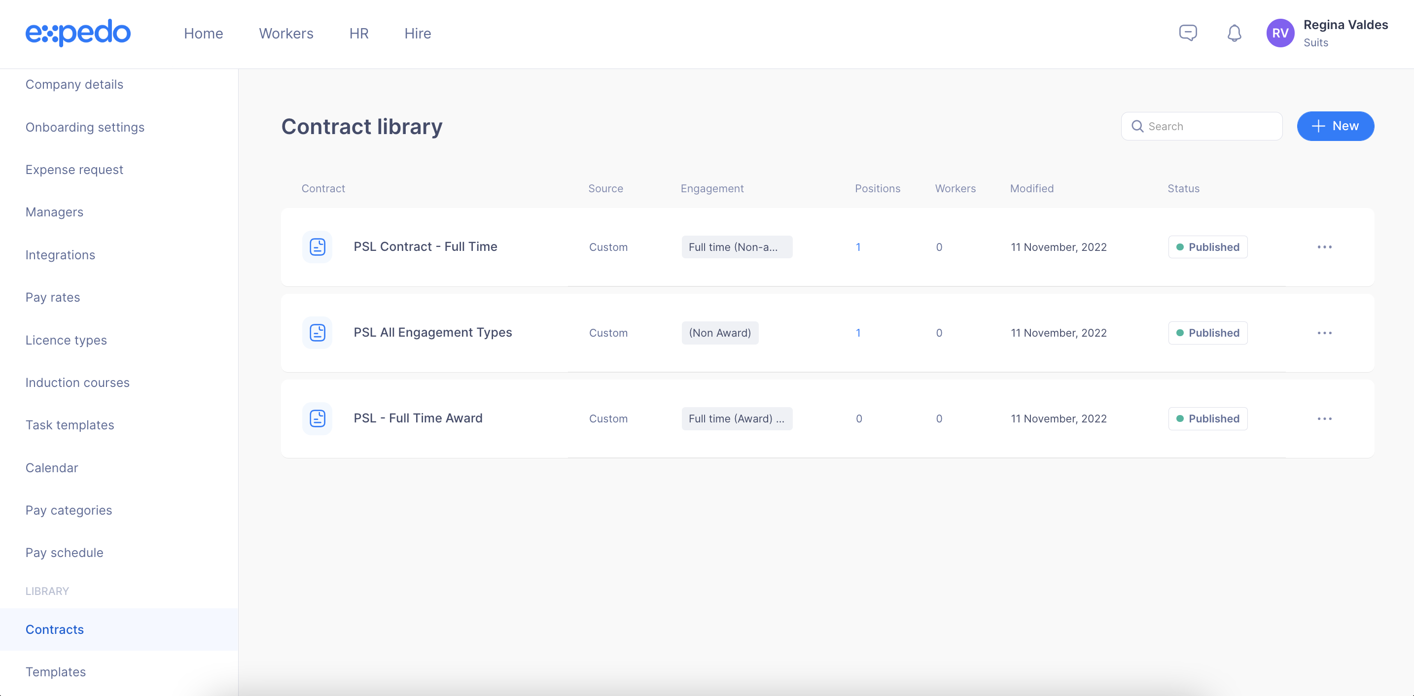Open Pay categories settings

click(69, 511)
